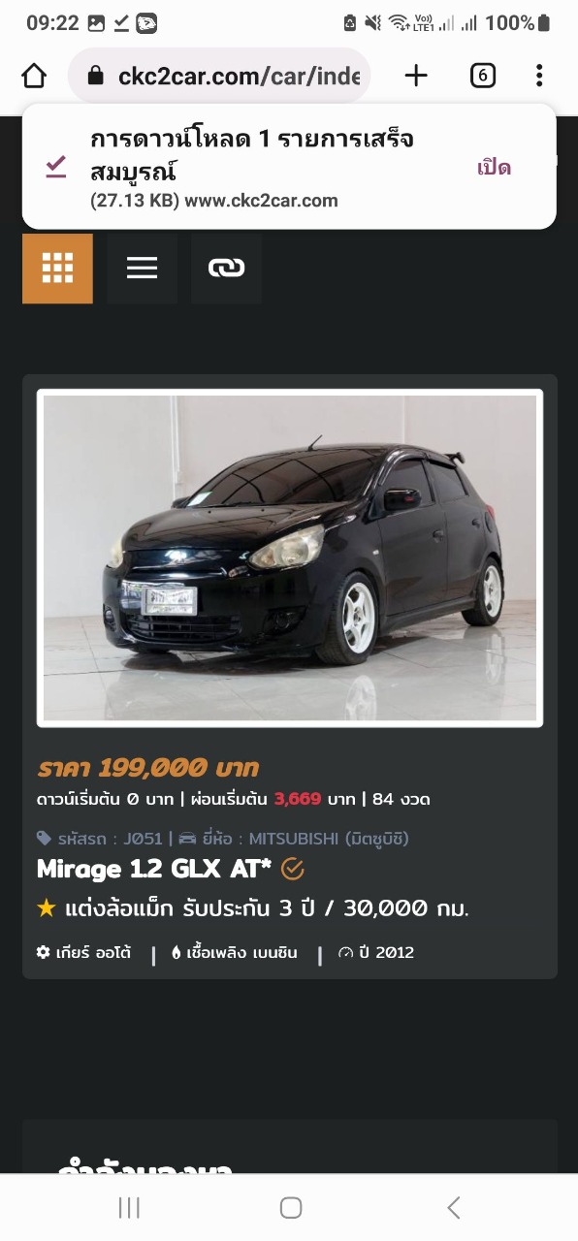Tap Chrome home icon
The height and width of the screenshot is (1241, 578).
point(34,76)
